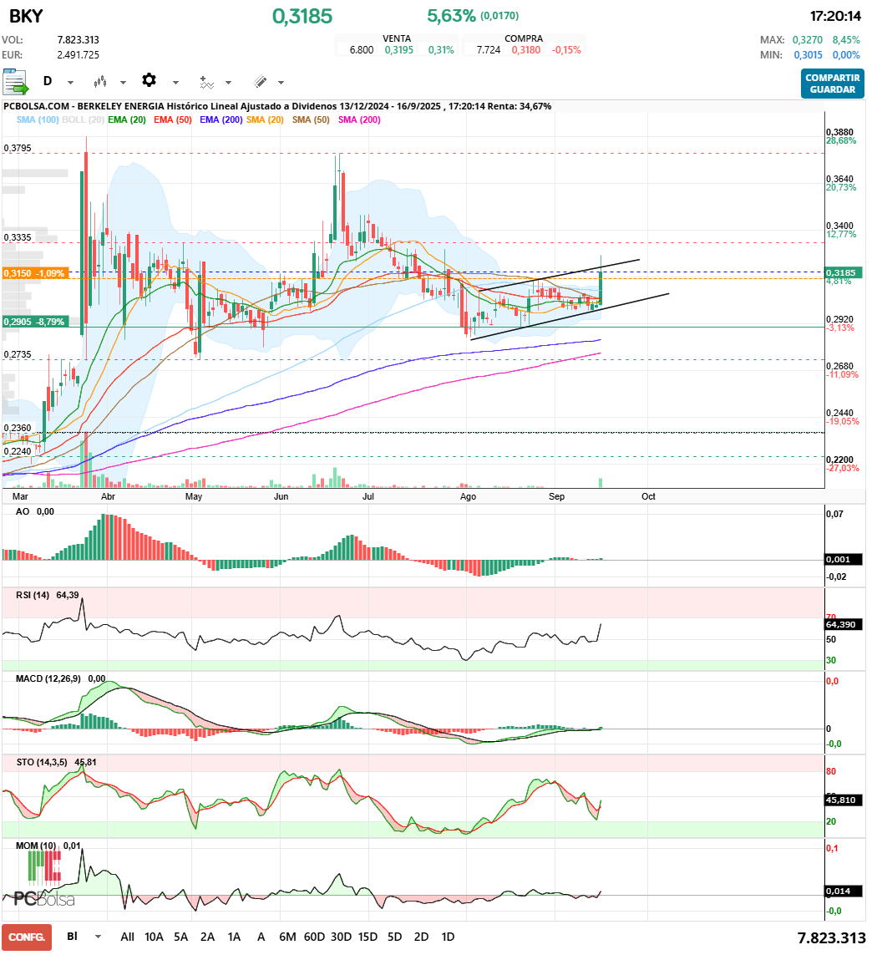This screenshot has height=955, width=877.
Task: Click the document export icon
Action: click(15, 82)
